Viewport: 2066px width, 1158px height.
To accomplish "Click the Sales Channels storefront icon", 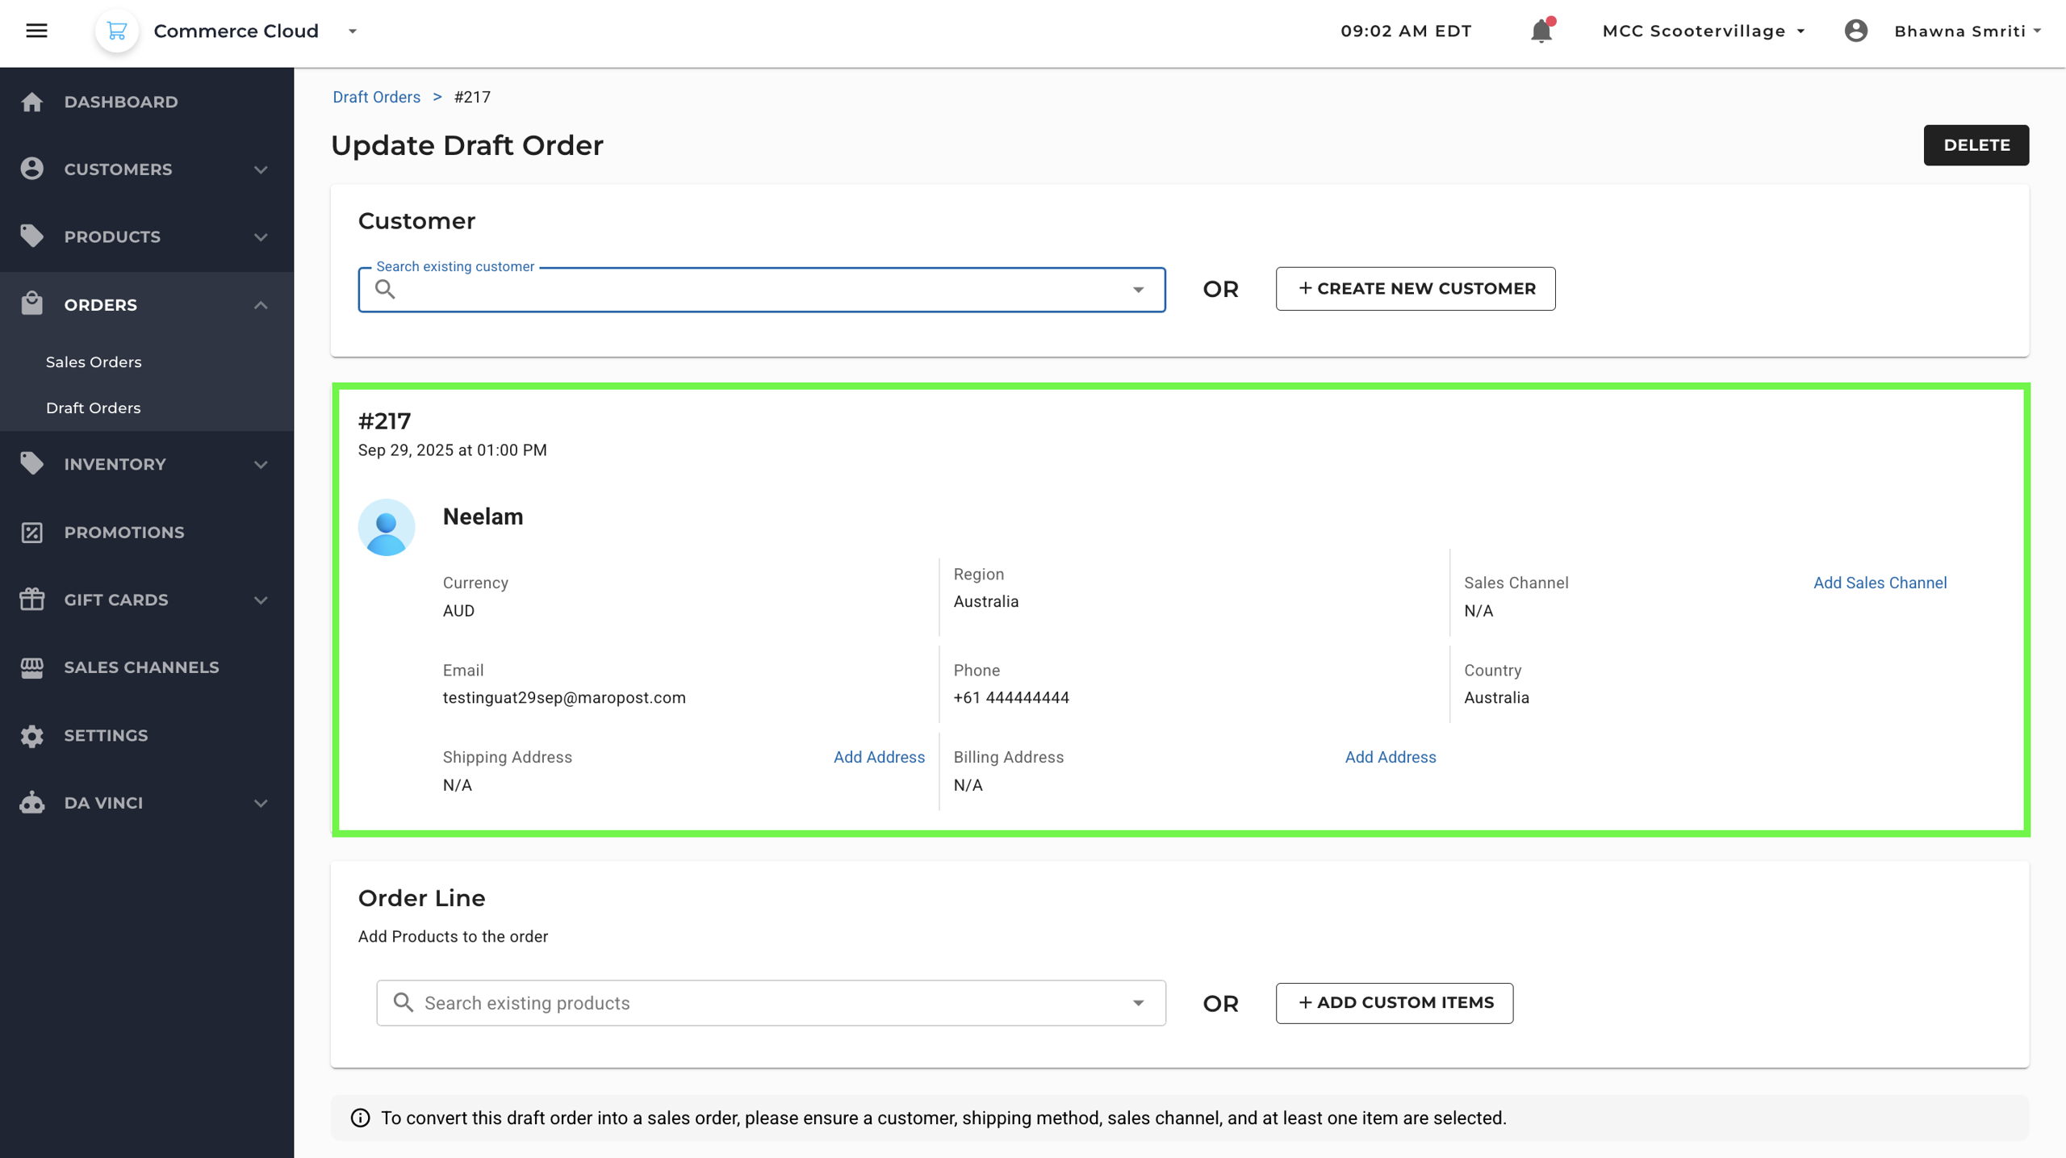I will 32,667.
